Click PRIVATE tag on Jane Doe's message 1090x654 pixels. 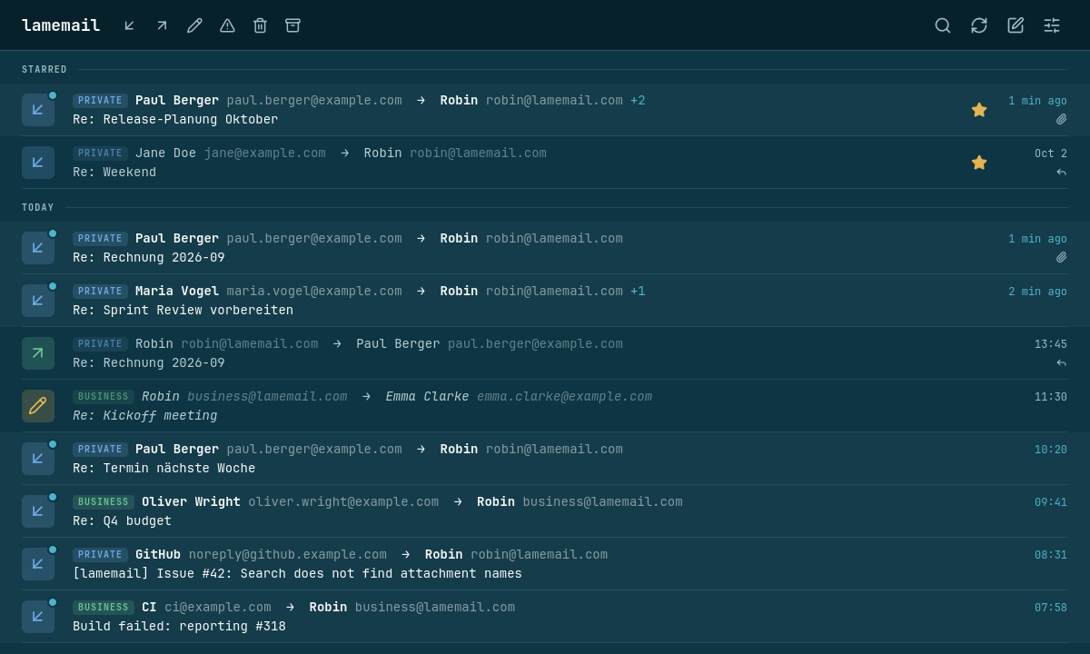(x=100, y=154)
